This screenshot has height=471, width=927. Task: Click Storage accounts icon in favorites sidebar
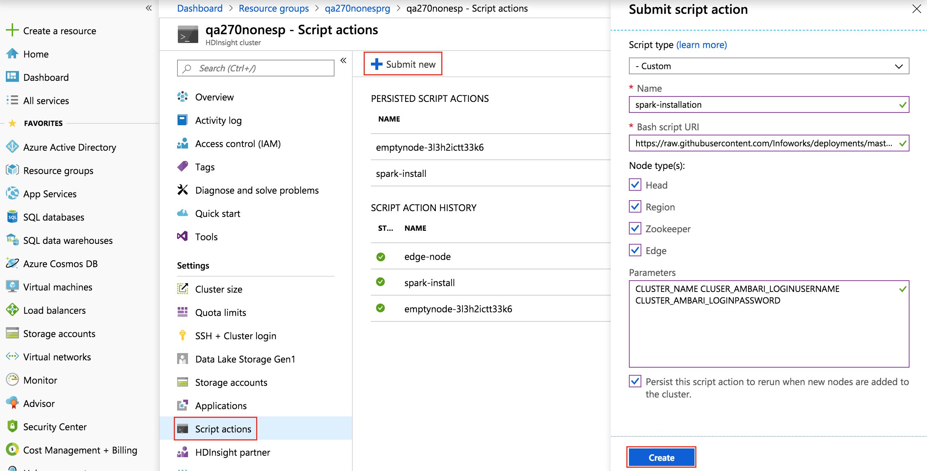point(12,333)
